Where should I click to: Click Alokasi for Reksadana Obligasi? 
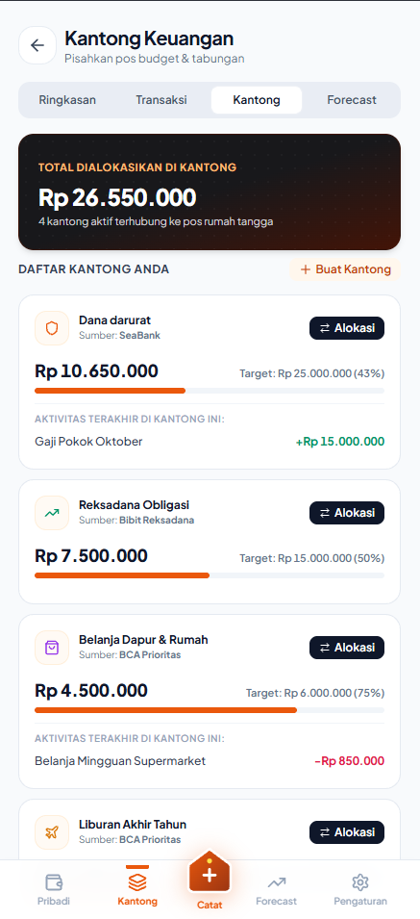pos(347,513)
